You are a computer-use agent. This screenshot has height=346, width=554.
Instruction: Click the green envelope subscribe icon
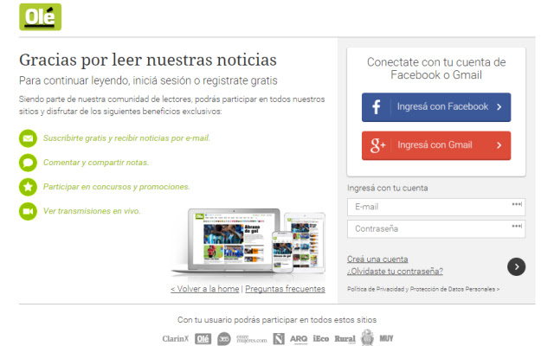click(x=28, y=138)
